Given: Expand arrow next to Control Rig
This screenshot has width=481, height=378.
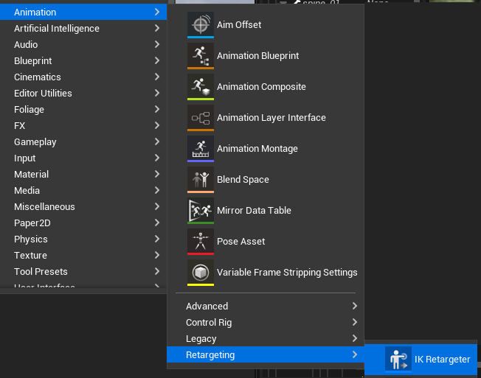Looking at the screenshot, I should (x=355, y=322).
